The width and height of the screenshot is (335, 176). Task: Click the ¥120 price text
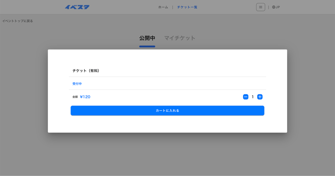click(x=85, y=97)
